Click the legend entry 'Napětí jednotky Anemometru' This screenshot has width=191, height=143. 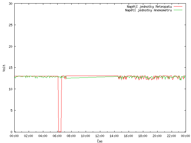148,10
